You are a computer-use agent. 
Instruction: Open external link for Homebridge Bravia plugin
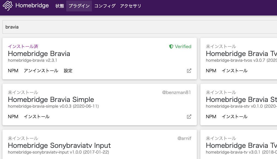click(x=189, y=70)
